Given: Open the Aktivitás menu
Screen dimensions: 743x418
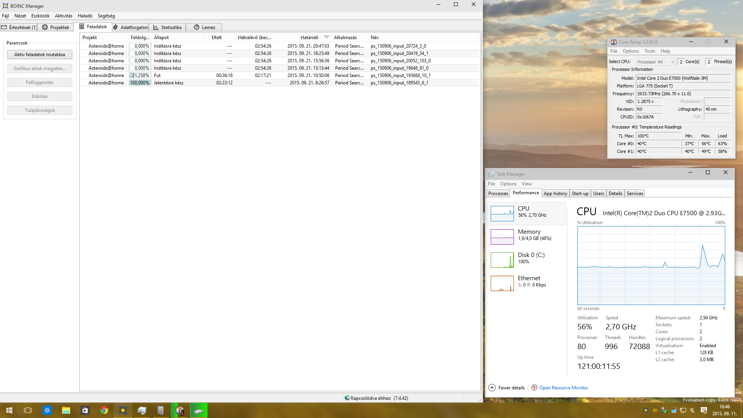Looking at the screenshot, I should (63, 16).
